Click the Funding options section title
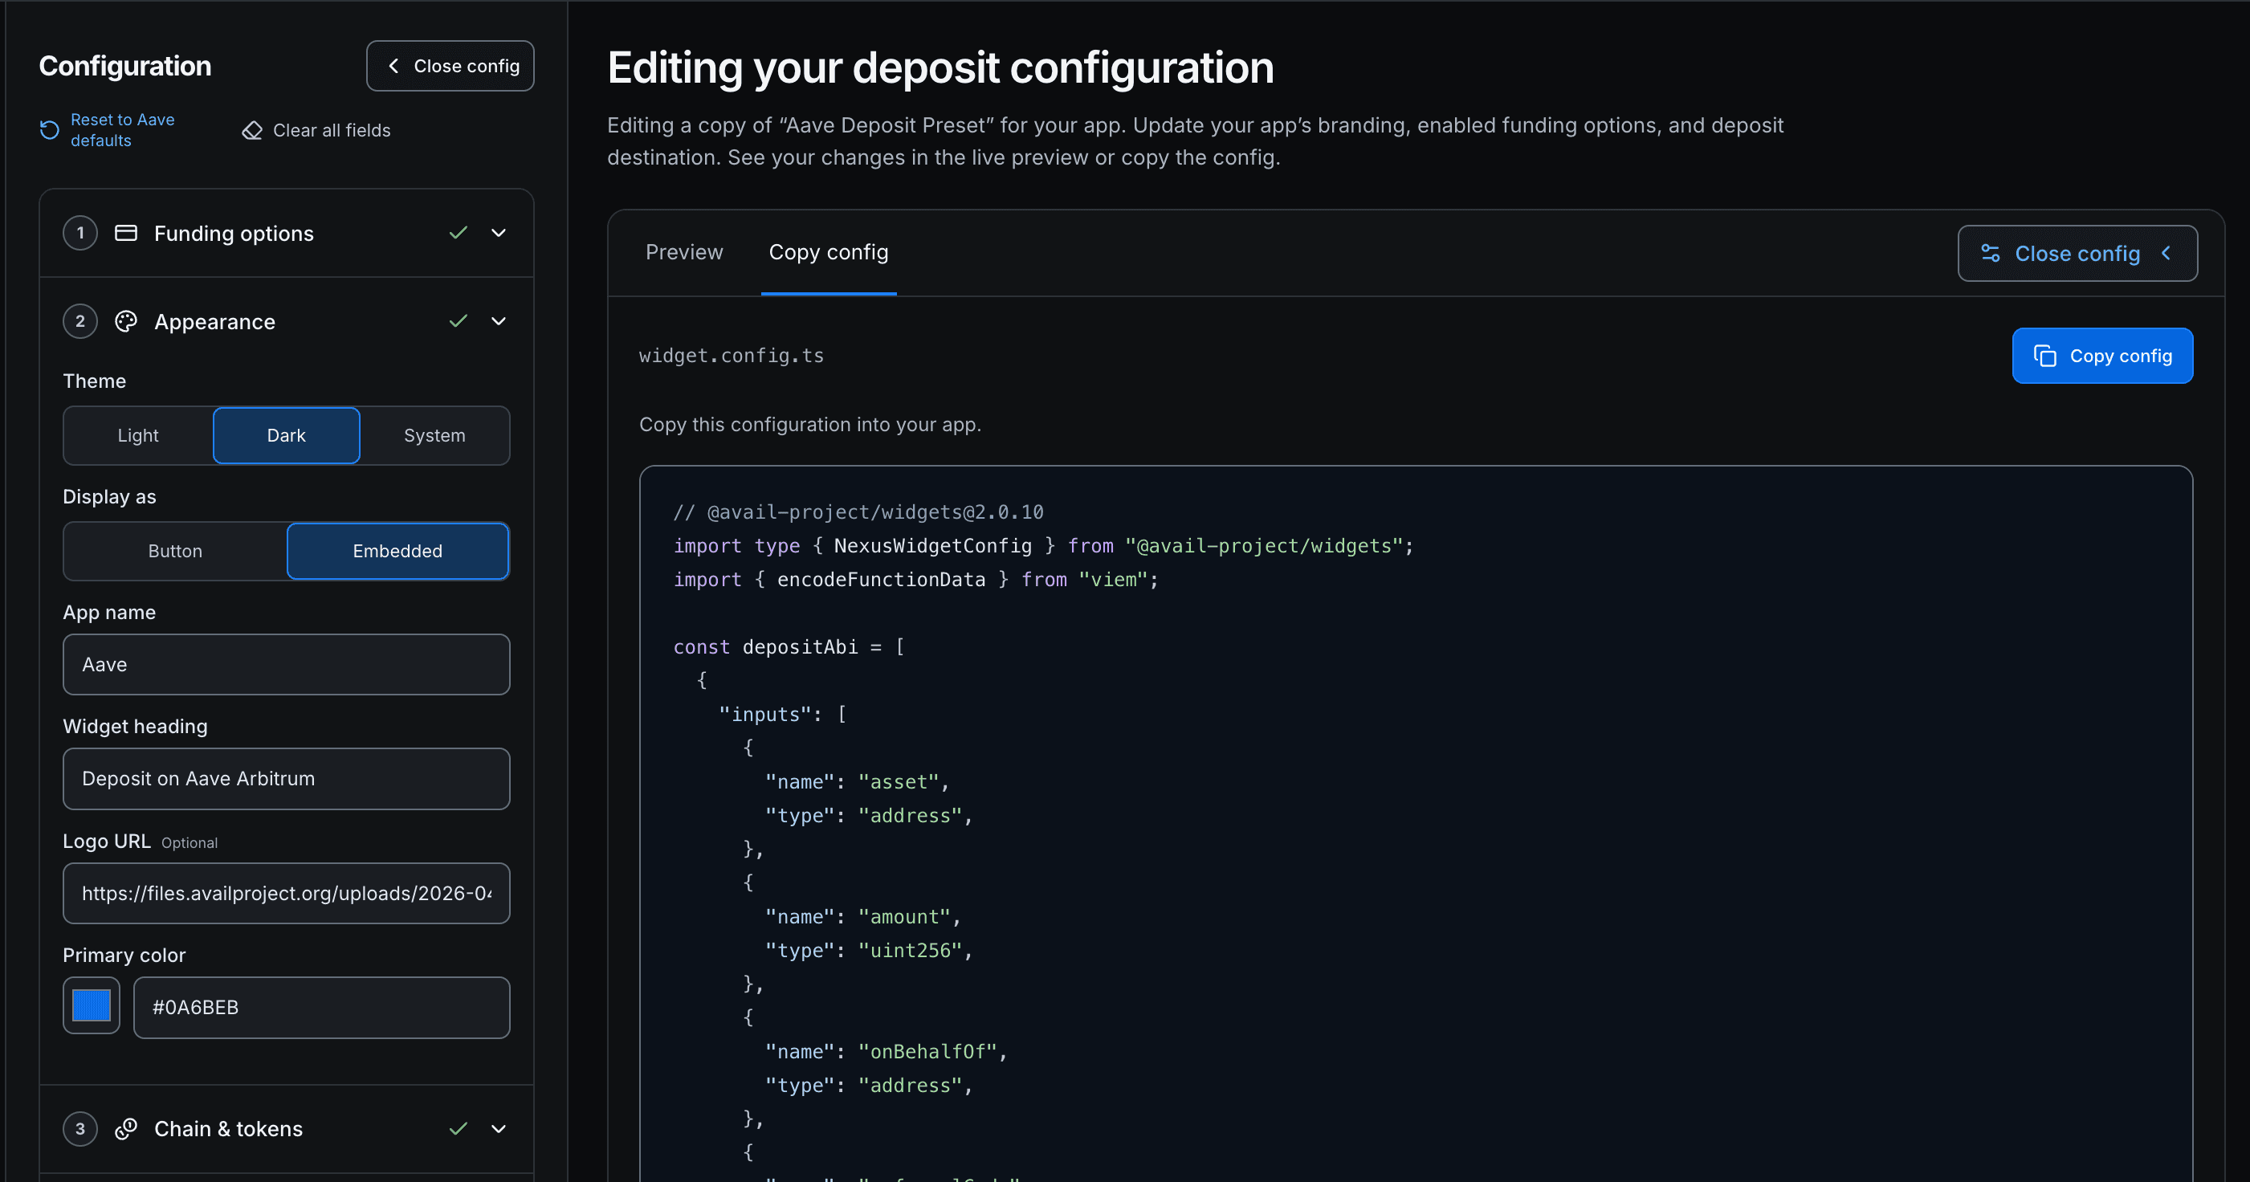 click(x=234, y=233)
